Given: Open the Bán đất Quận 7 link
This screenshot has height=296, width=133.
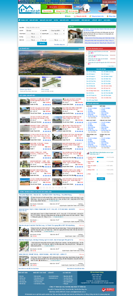Looking at the screenshot, I should pos(105,74).
